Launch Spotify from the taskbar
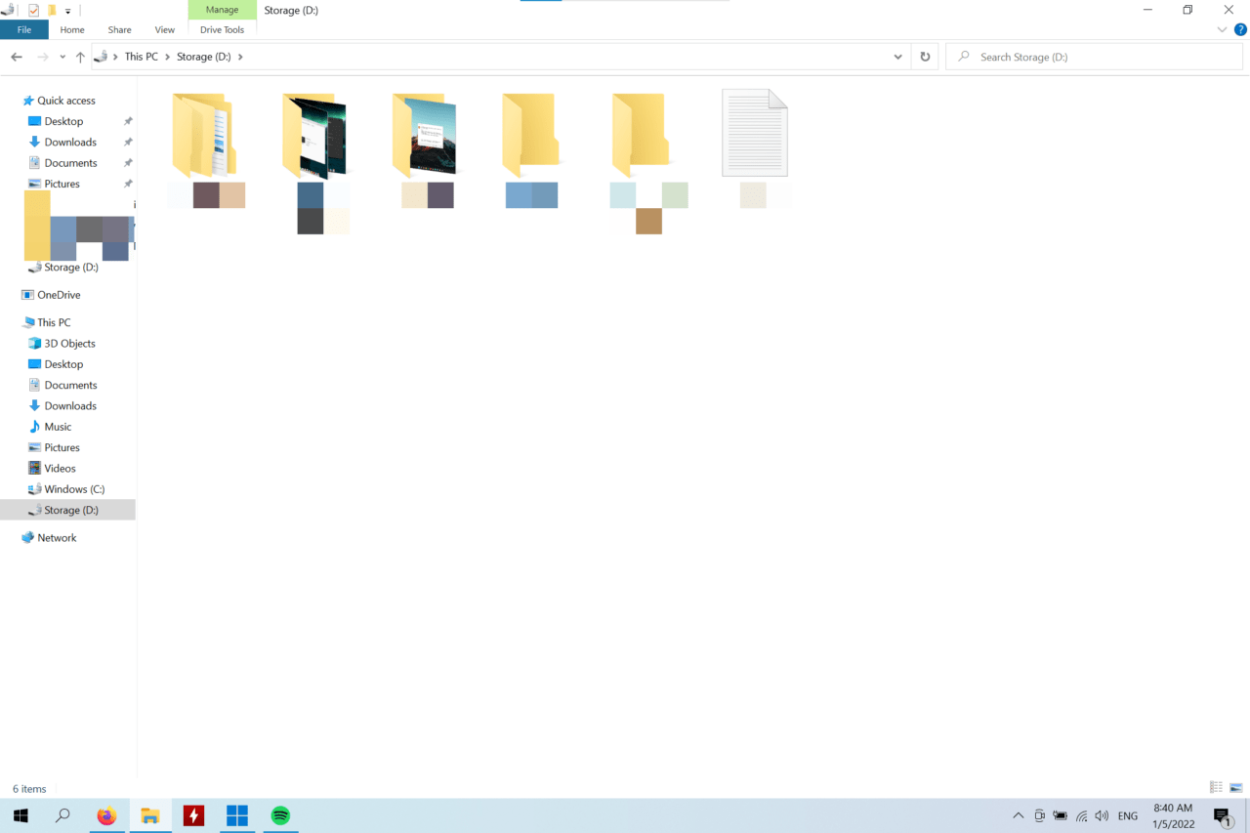 pyautogui.click(x=280, y=815)
